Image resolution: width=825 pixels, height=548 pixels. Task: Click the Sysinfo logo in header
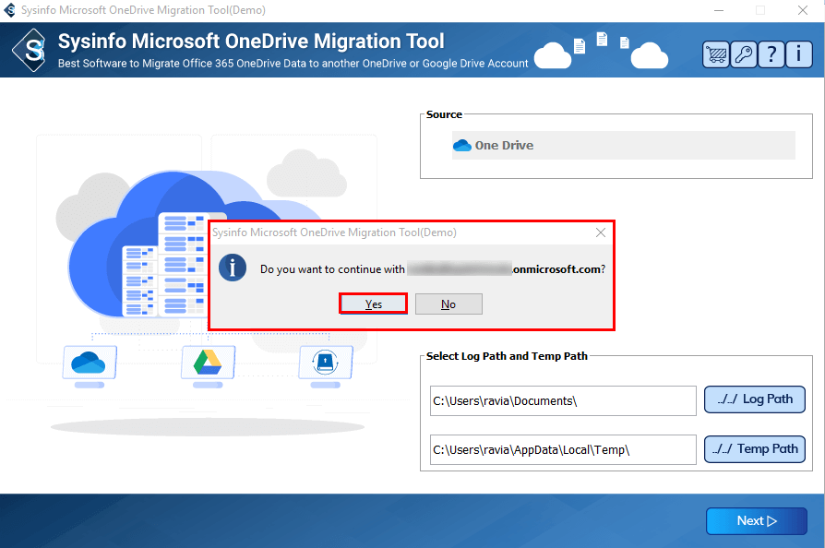point(30,51)
